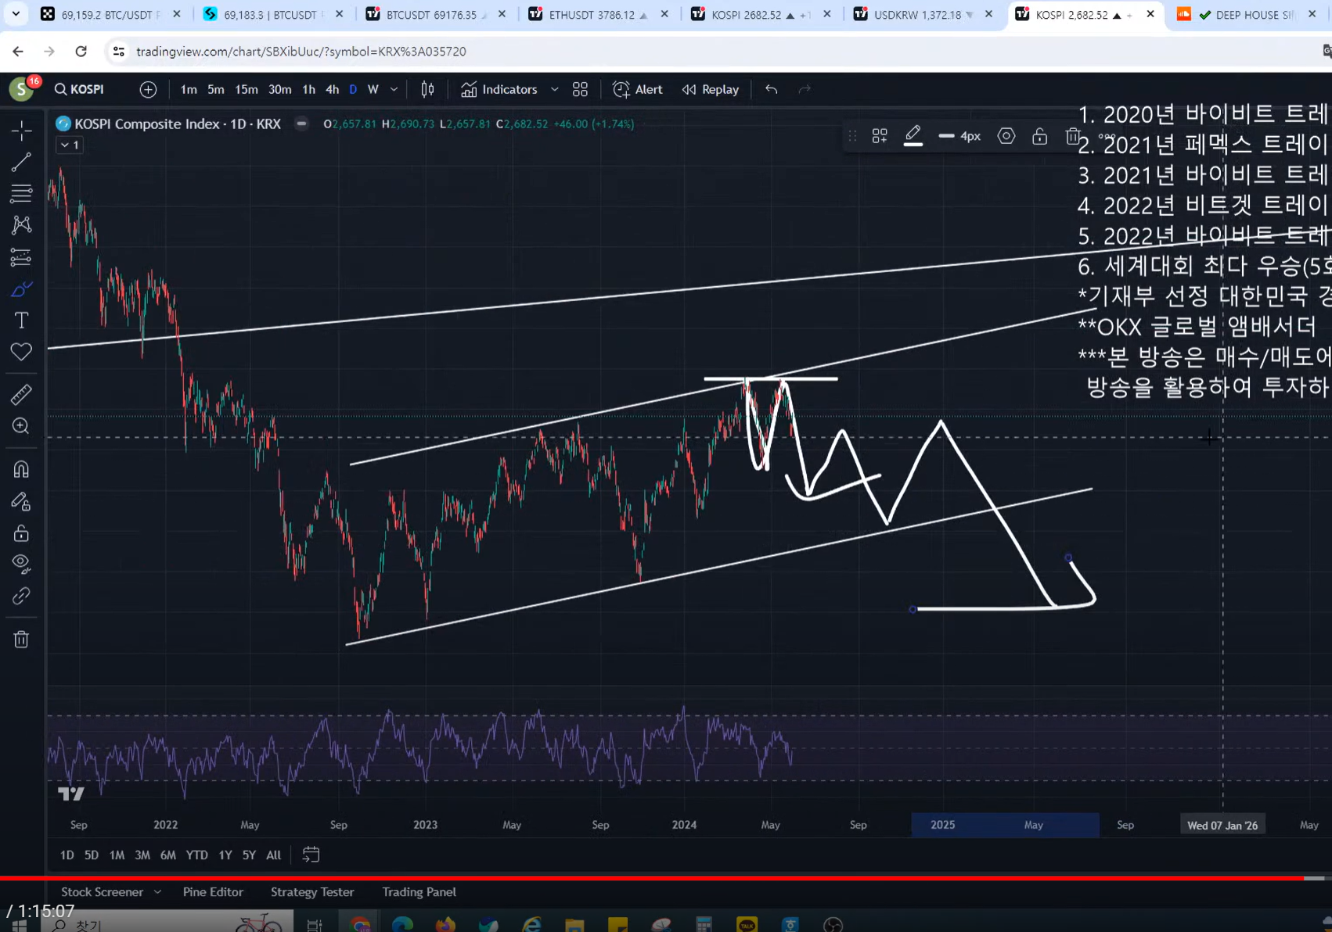Switch chart to daily D interval
This screenshot has height=932, width=1332.
point(353,89)
